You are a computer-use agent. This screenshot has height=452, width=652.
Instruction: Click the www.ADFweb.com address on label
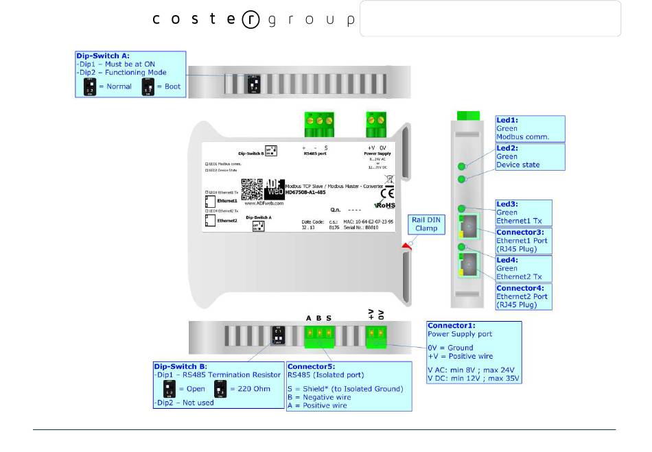point(264,204)
